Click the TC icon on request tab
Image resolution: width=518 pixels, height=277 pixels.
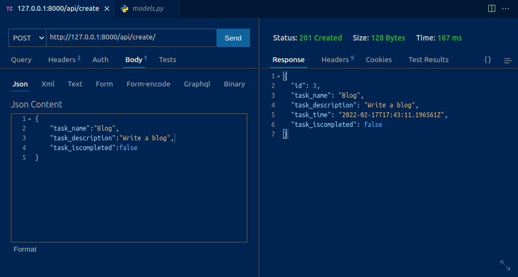pyautogui.click(x=10, y=9)
